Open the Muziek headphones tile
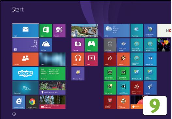 pyautogui.click(x=78, y=59)
